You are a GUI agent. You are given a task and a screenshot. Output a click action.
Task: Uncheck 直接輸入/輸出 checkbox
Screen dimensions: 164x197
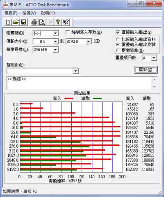click(x=118, y=32)
